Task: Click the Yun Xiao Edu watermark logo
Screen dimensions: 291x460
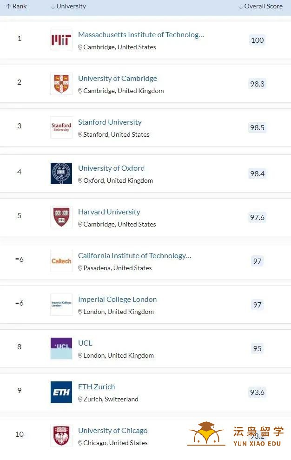Action: 236,434
